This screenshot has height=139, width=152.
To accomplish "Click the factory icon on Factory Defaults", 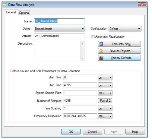I will click(101, 58).
